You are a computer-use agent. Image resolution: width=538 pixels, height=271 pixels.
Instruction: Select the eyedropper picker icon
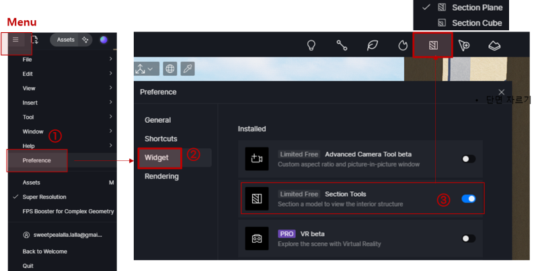coord(188,69)
